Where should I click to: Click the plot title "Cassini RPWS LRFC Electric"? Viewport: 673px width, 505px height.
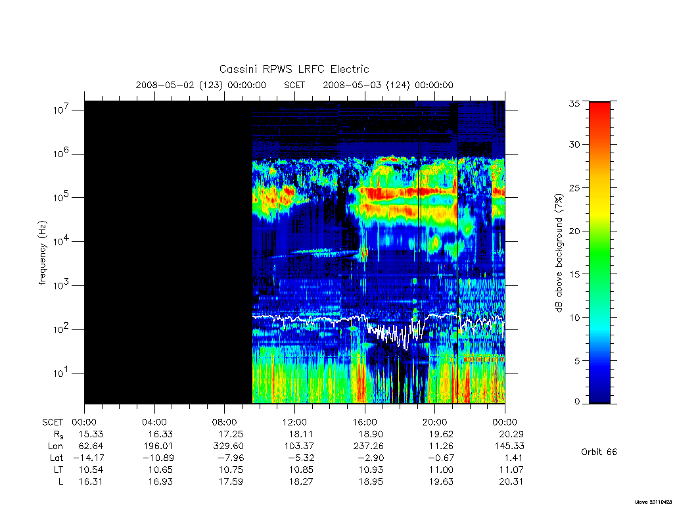click(294, 70)
